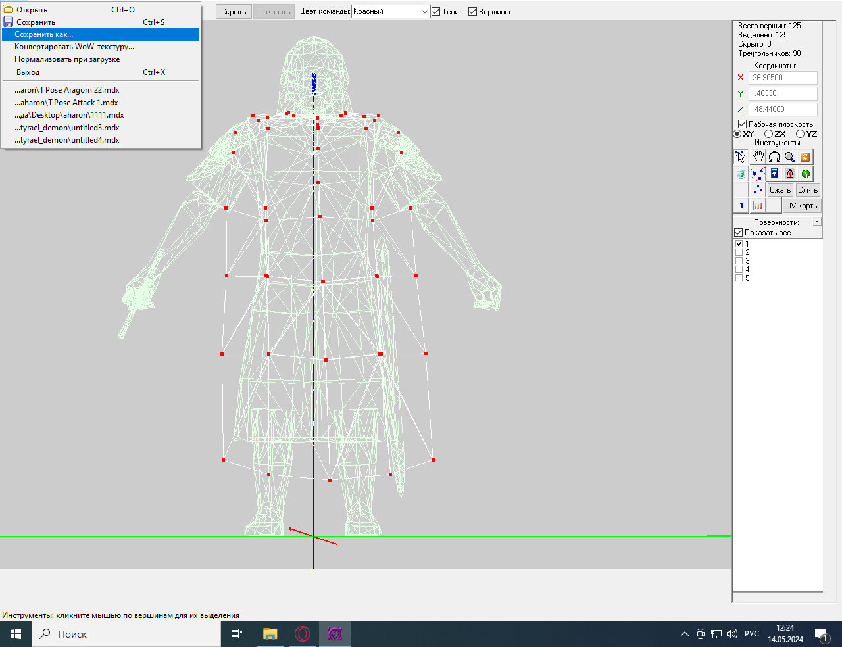Uncheck the Тени checkbox
Screen dimensions: 842x647
[436, 12]
